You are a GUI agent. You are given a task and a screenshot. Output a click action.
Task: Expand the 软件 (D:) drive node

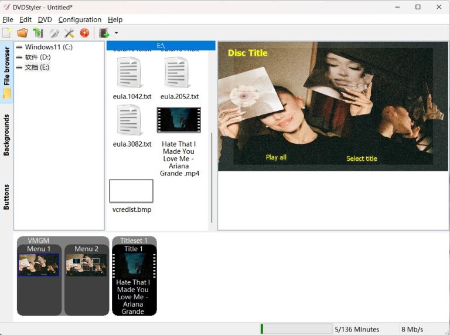coord(19,57)
